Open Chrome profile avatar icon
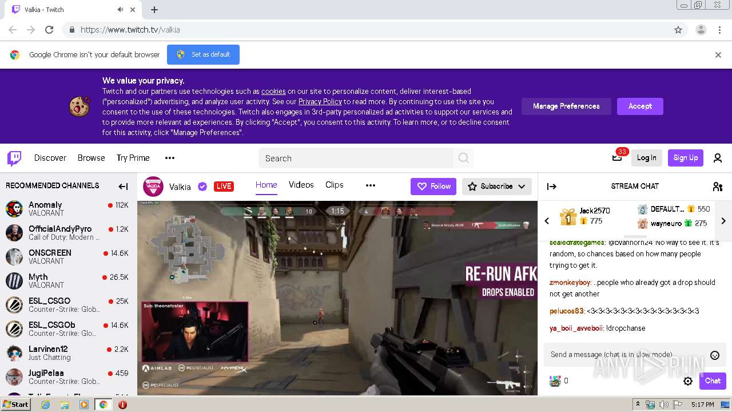 (701, 30)
